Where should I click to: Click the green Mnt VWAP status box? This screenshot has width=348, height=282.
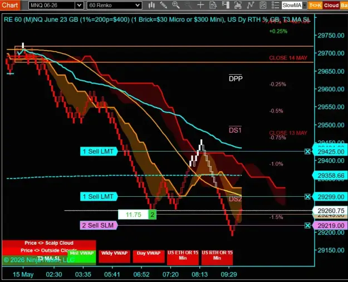[82, 257]
